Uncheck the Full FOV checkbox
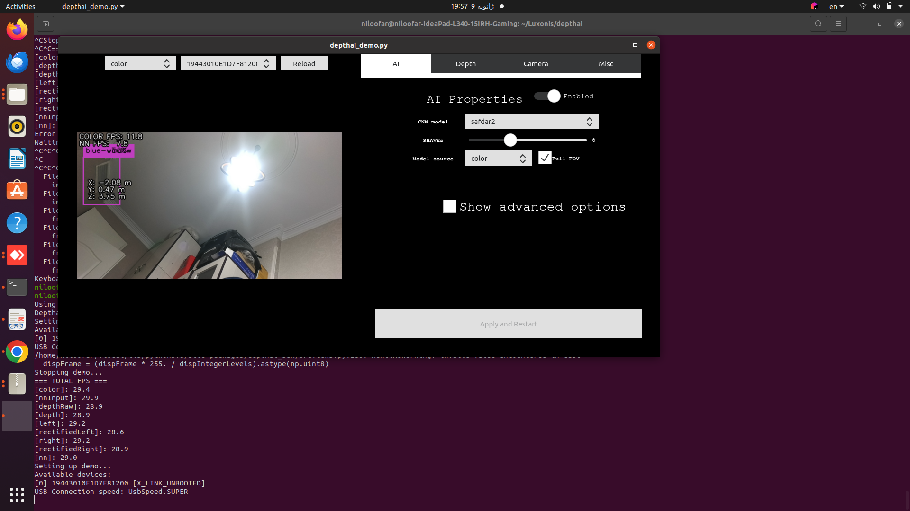The width and height of the screenshot is (910, 511). 545,158
